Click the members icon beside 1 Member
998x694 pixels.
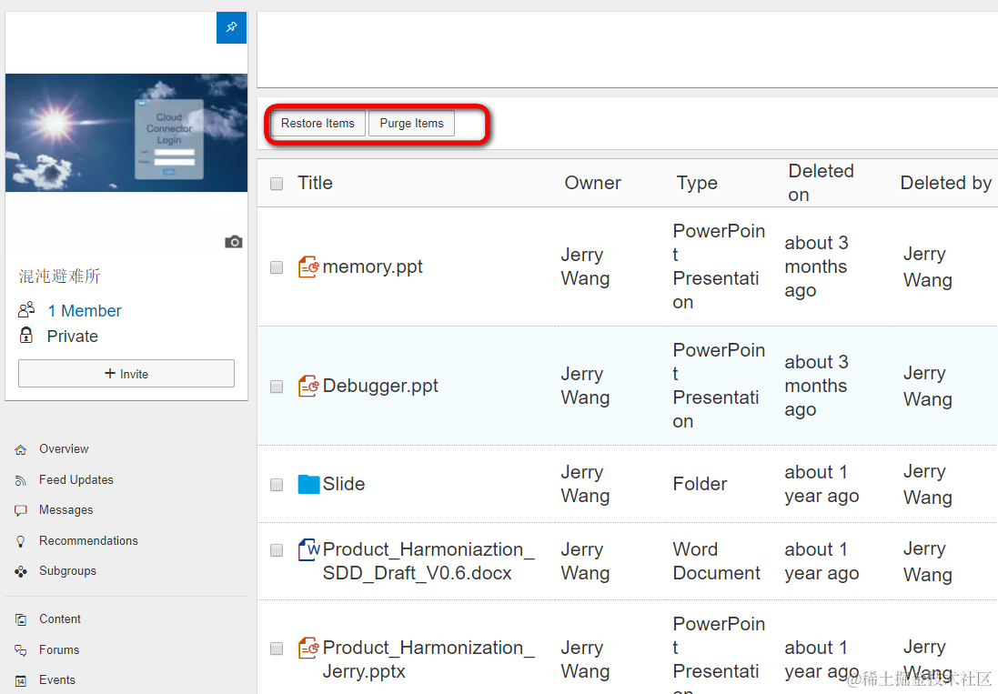26,310
